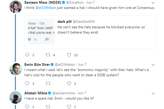Retweet Emin Gün Sirer's tweet
This screenshot has height=109, width=164.
[48, 84]
